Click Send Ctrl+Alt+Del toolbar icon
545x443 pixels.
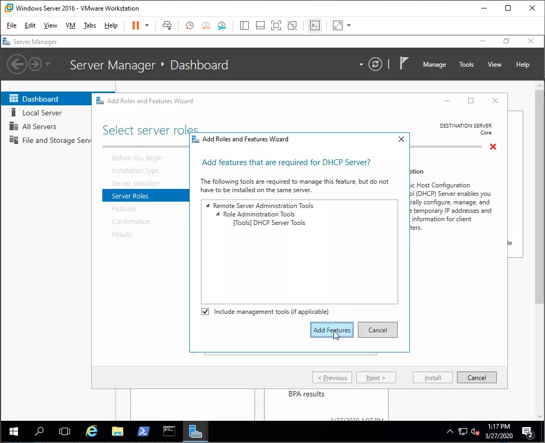(x=167, y=25)
